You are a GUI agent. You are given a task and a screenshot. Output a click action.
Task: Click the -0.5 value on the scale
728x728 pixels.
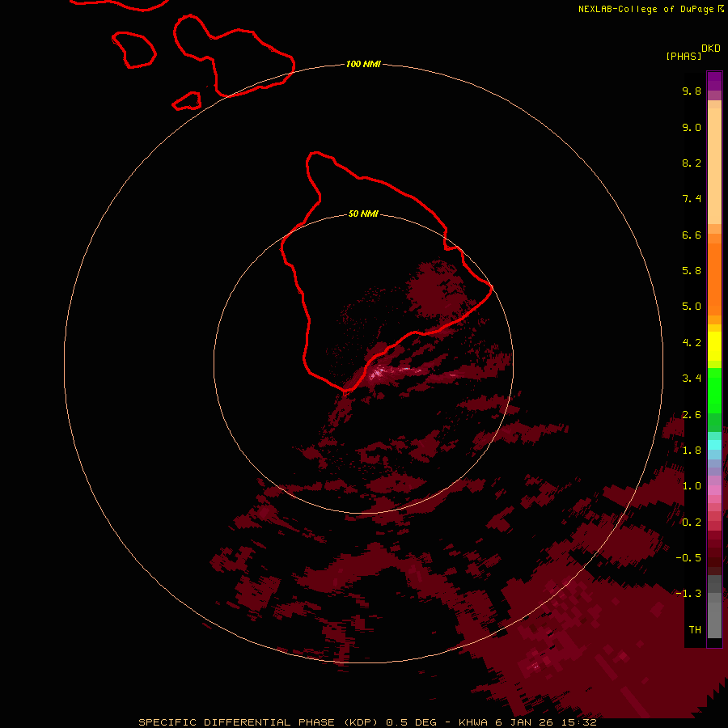[x=688, y=558]
